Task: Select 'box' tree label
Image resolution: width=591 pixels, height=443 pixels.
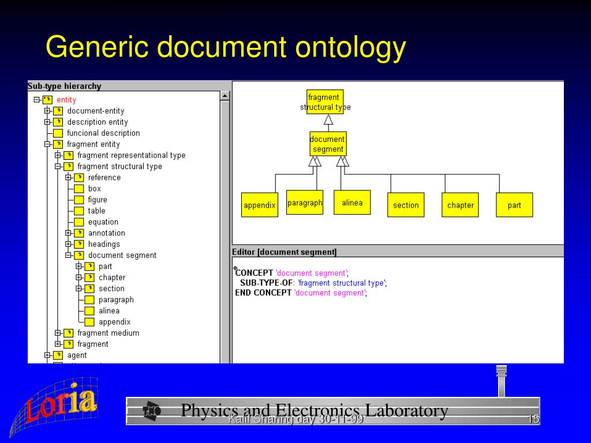Action: [x=95, y=189]
